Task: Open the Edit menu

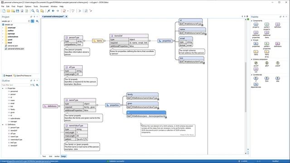Action: tap(8, 6)
